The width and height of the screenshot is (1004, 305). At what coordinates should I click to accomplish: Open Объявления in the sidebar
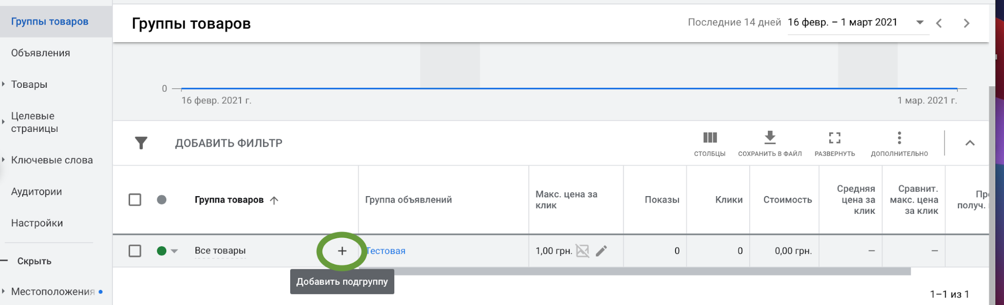(41, 53)
